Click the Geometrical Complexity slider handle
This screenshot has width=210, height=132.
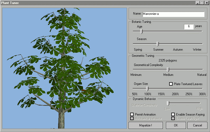[168, 69]
